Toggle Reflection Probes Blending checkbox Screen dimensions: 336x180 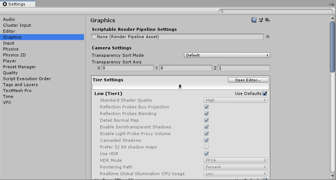206,114
